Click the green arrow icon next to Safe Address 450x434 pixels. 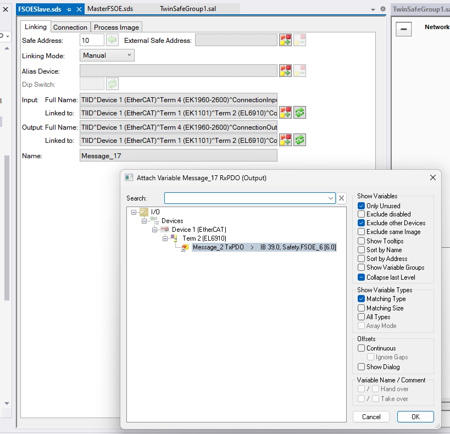(112, 40)
